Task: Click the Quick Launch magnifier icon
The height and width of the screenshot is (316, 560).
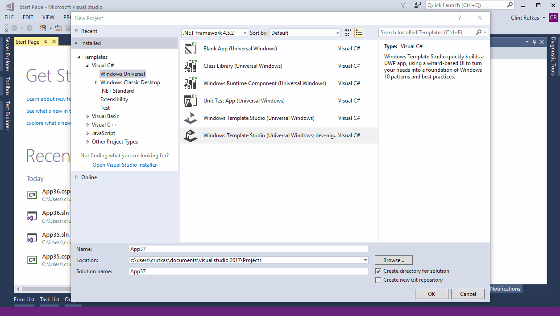Action: click(510, 5)
